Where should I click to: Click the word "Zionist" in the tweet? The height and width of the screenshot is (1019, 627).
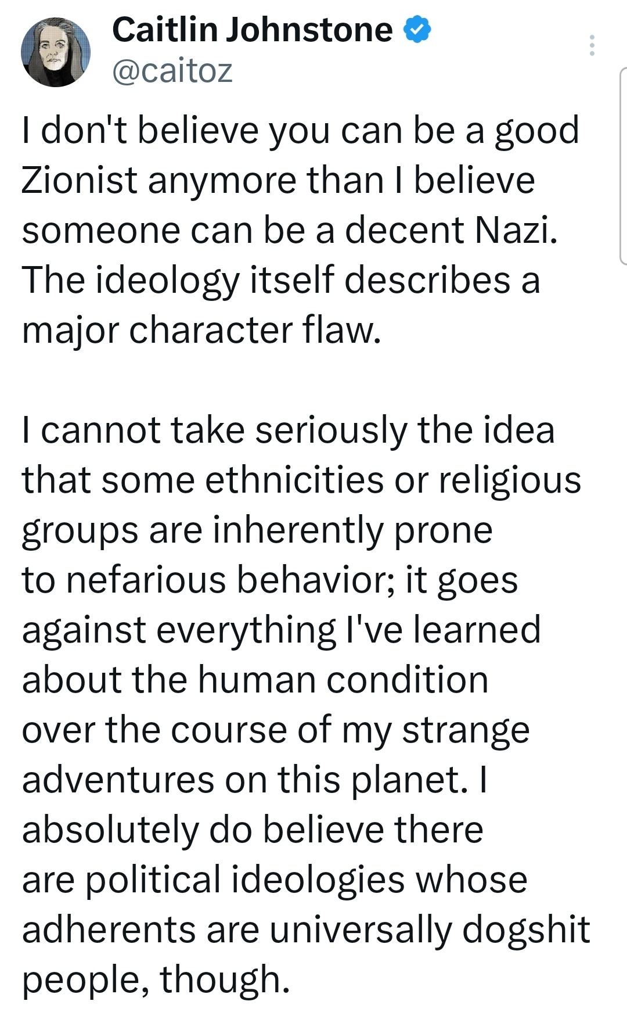pos(80,180)
